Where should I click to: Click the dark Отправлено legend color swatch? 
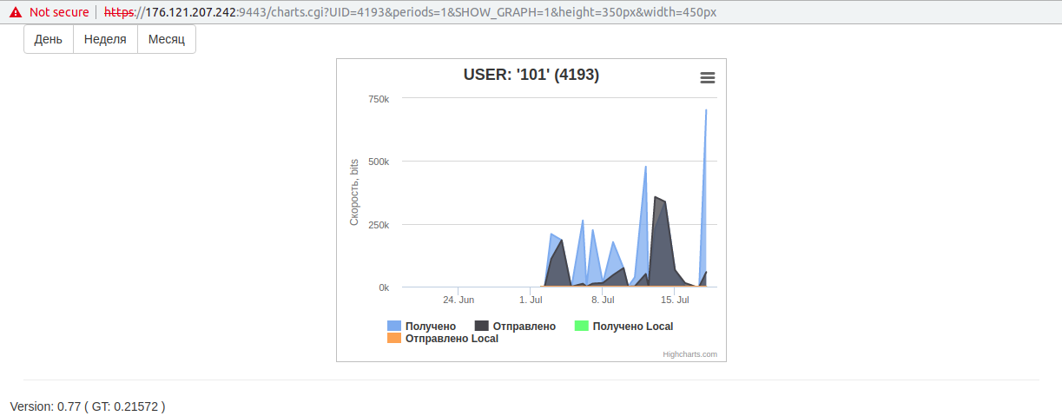pos(481,327)
